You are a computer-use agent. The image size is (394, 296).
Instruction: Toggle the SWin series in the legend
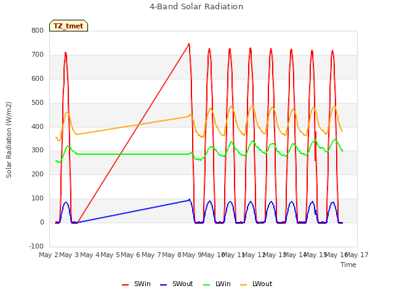click(136, 284)
